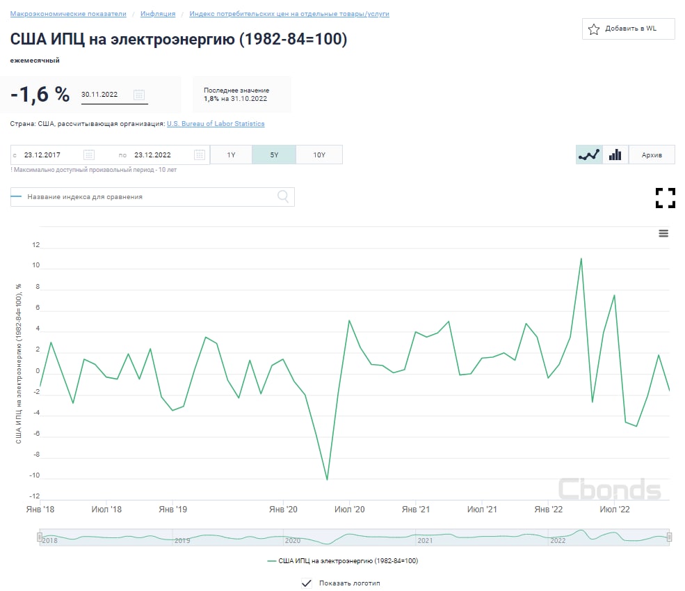Screen dimensions: 685x591
Task: Switch to bar chart view
Action: (x=615, y=155)
